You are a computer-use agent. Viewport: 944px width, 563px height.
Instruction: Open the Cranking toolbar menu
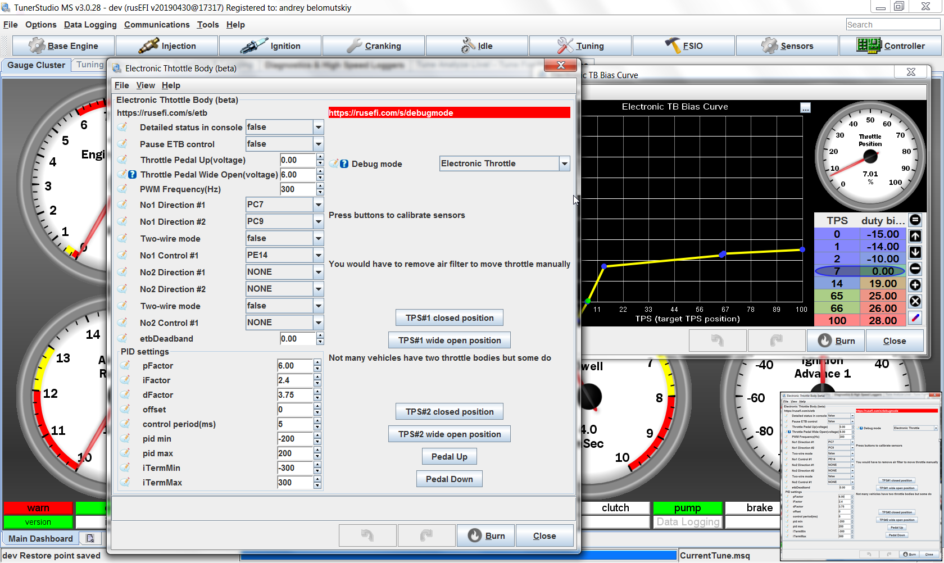[374, 46]
